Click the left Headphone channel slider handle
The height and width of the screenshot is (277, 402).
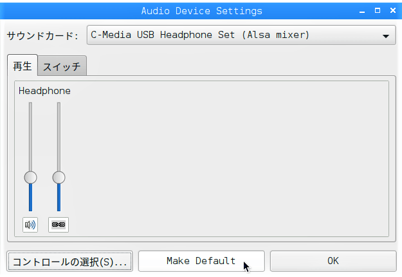point(30,178)
